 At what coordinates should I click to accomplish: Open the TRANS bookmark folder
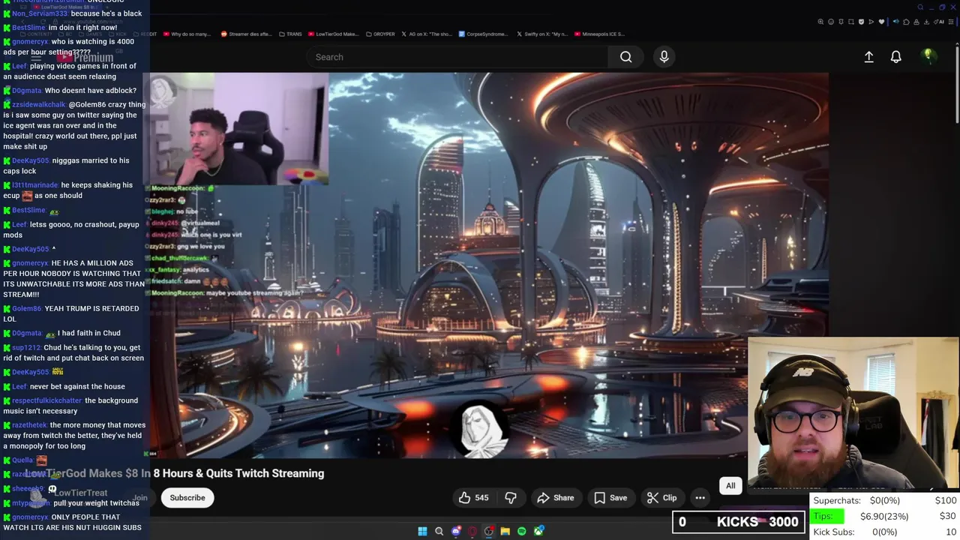click(x=290, y=34)
